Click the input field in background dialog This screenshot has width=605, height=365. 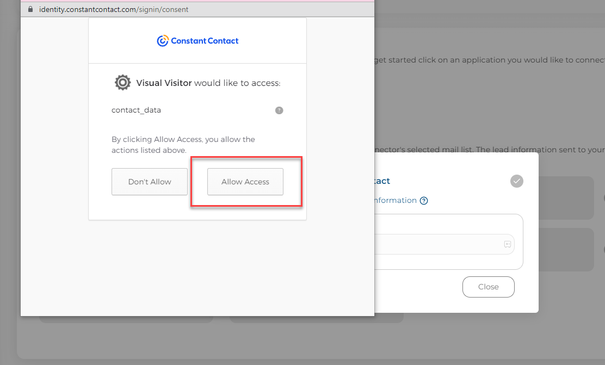[x=444, y=244]
